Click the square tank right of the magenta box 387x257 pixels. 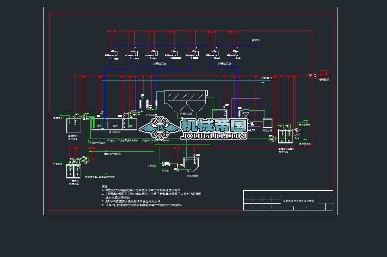pos(267,123)
